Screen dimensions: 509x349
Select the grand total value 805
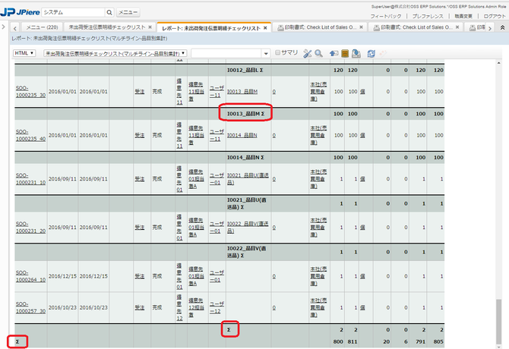438,341
